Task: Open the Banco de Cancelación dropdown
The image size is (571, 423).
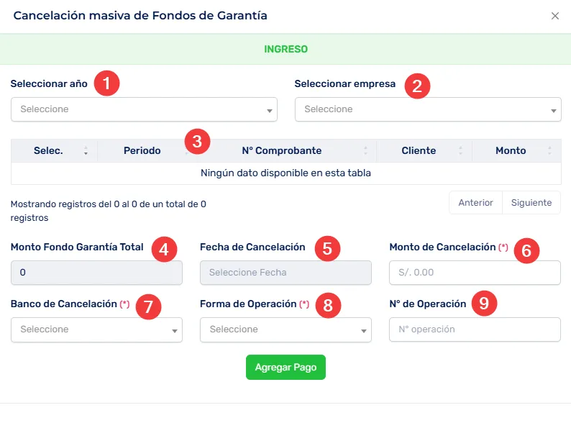Action: [x=96, y=329]
